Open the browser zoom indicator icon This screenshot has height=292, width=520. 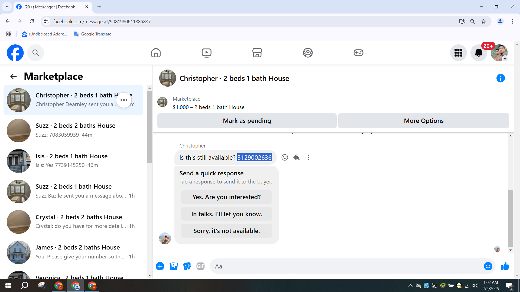[x=473, y=21]
